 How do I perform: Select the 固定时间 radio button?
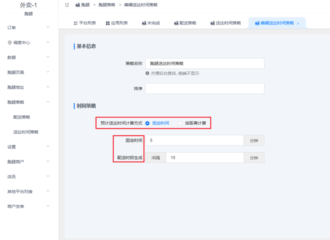click(x=147, y=123)
